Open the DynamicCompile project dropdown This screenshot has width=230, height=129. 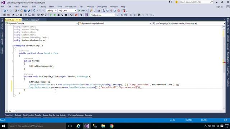tap(42, 23)
